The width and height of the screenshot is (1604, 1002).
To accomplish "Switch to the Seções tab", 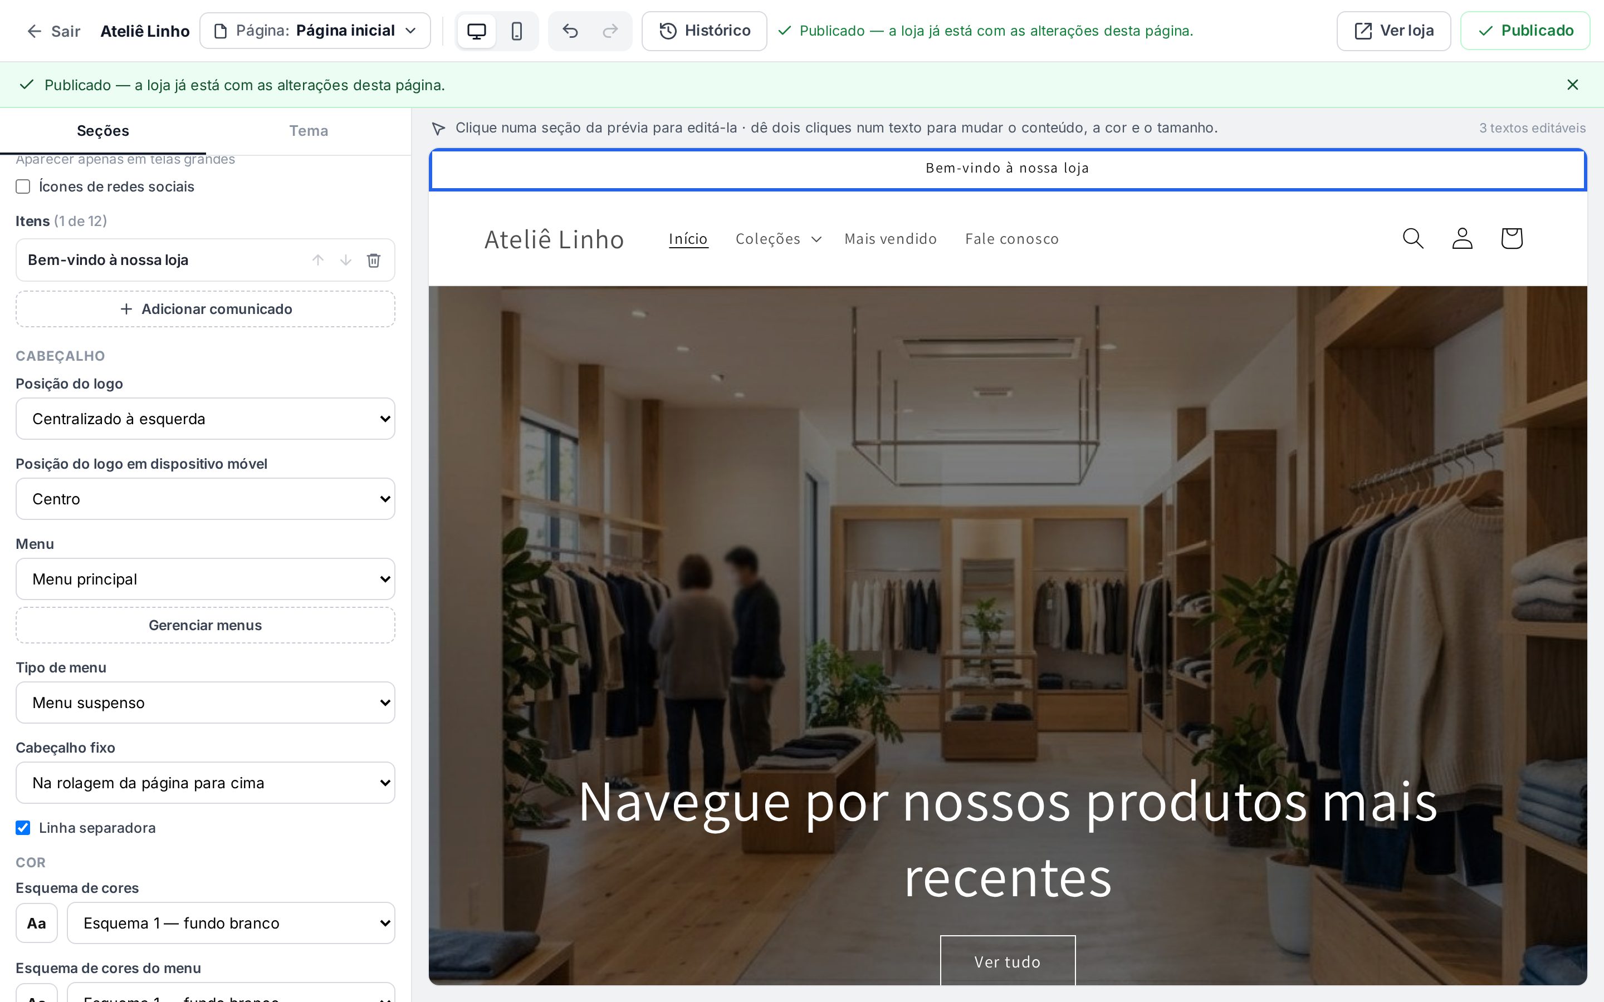I will 102,131.
